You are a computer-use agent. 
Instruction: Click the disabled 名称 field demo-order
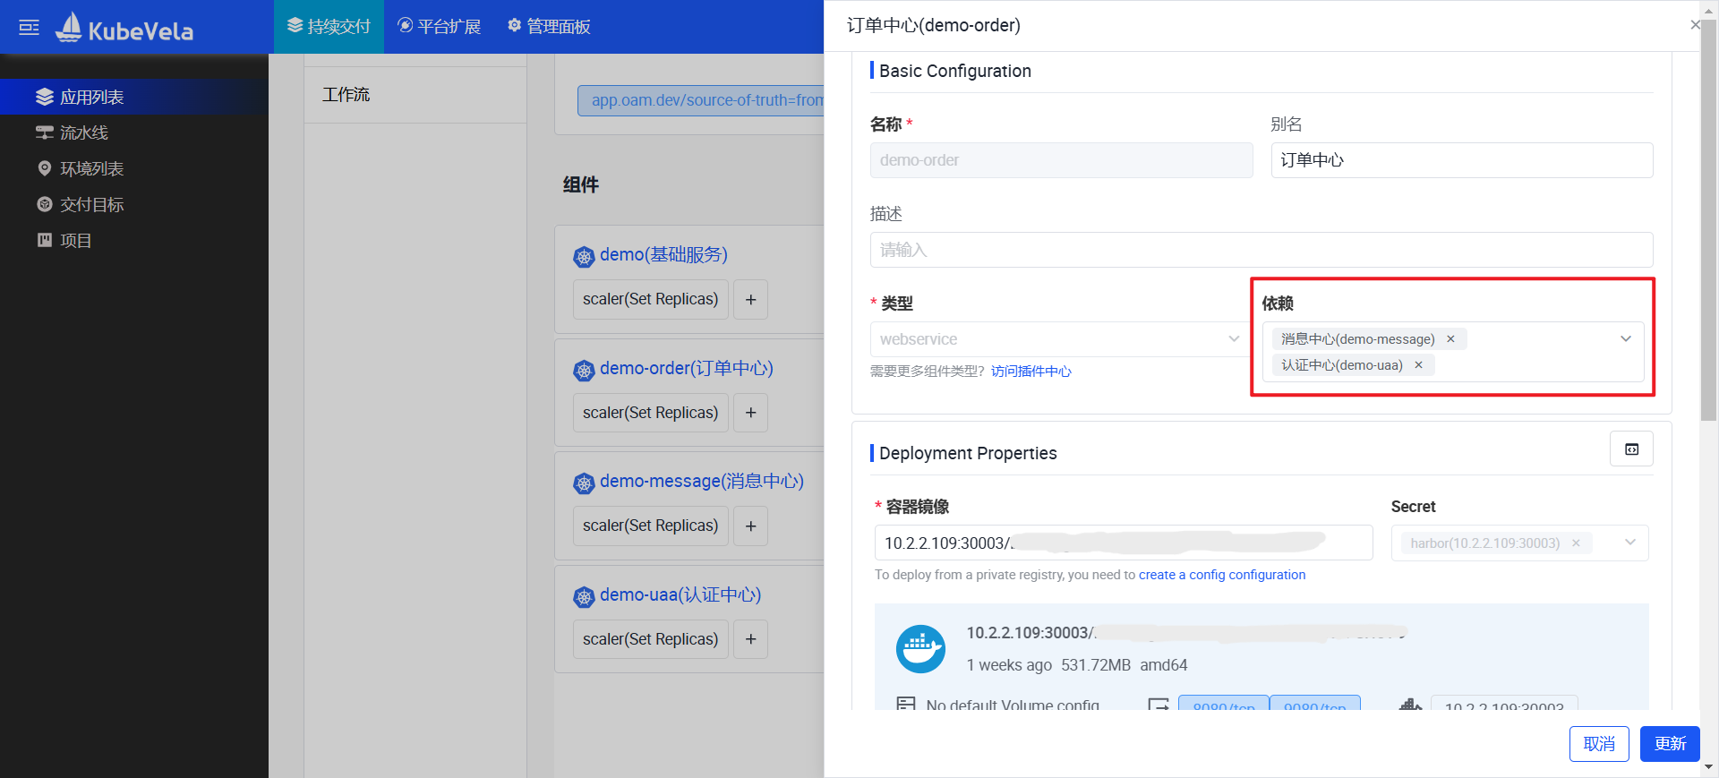1061,160
